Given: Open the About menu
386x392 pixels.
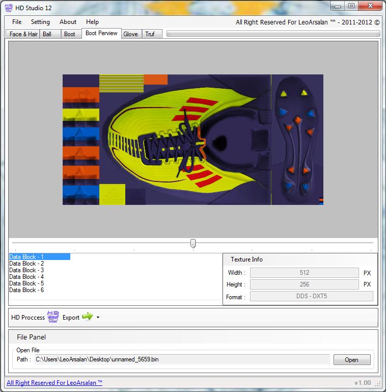Looking at the screenshot, I should coord(68,22).
